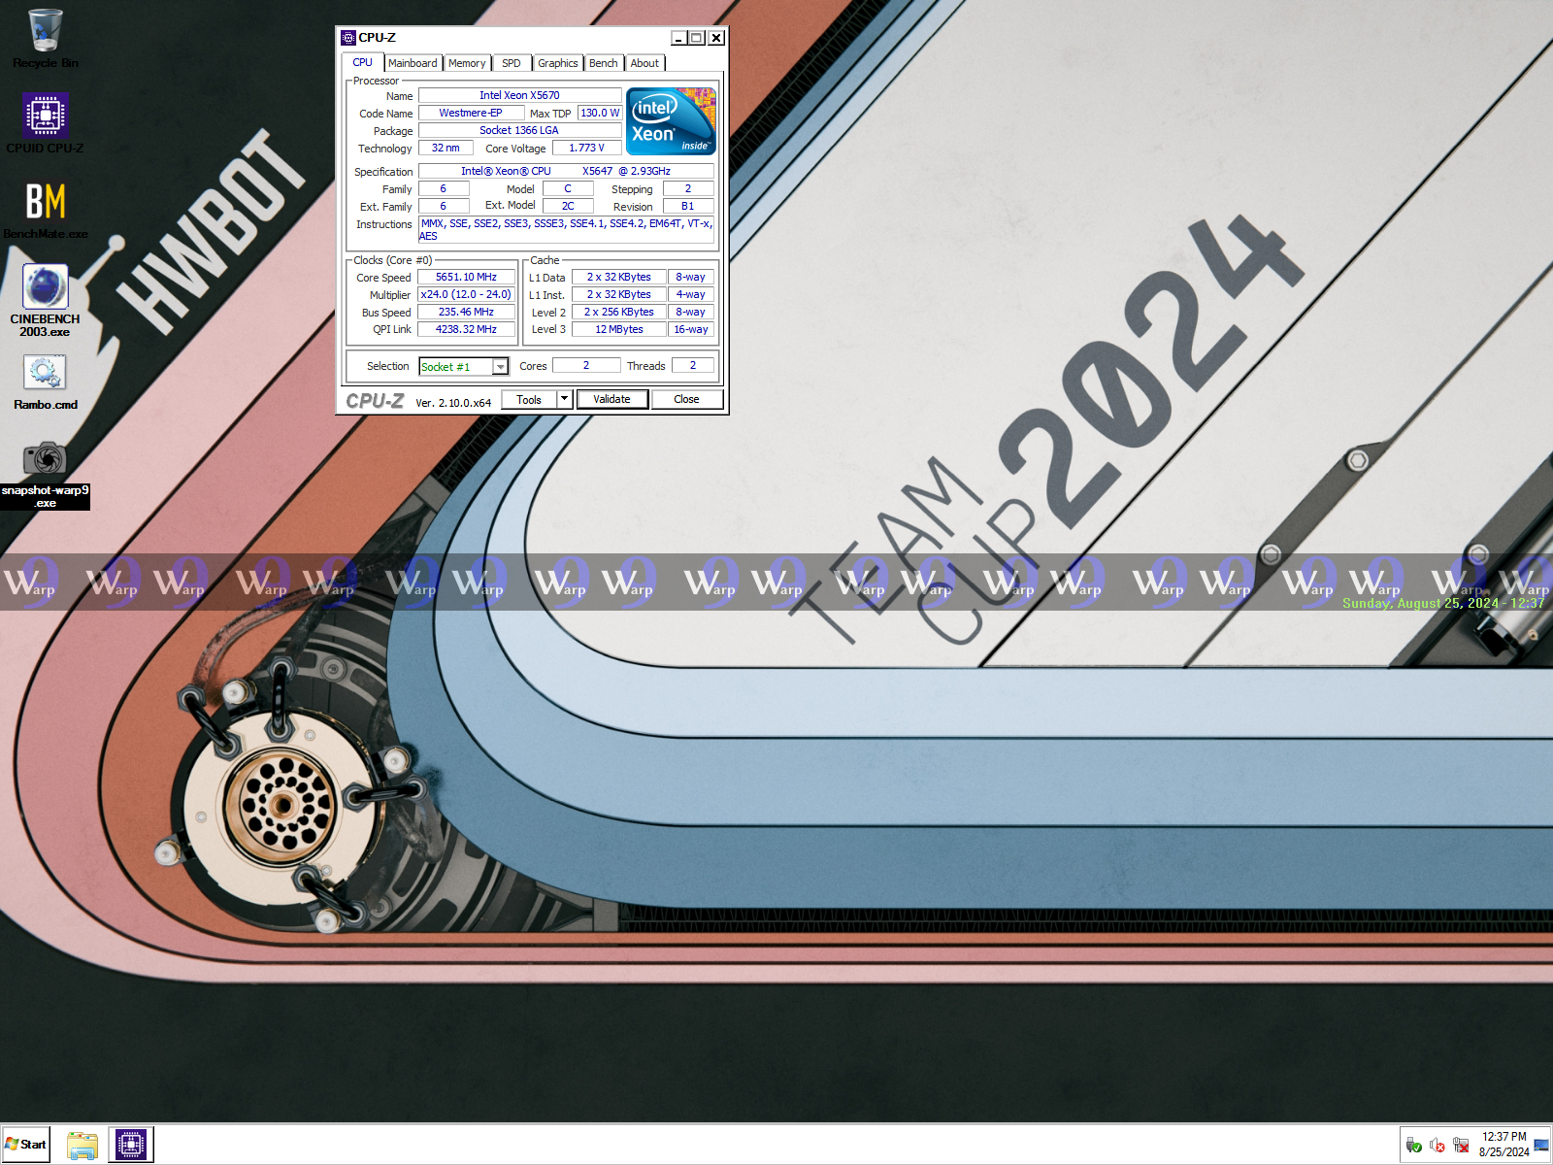Switch to the Memory tab
1553x1165 pixels.
click(467, 63)
